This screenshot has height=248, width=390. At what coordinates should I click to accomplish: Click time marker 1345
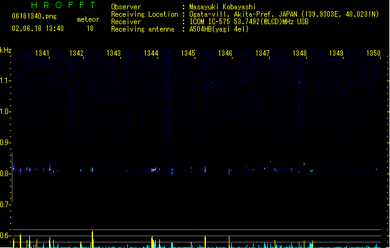pos(188,53)
